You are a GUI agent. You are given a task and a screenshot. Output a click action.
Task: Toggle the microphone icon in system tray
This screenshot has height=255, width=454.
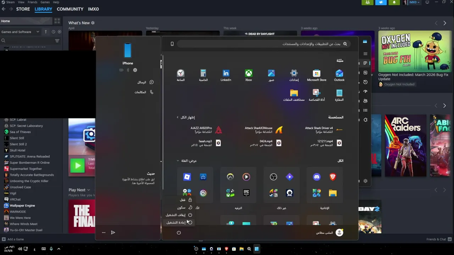click(51, 249)
